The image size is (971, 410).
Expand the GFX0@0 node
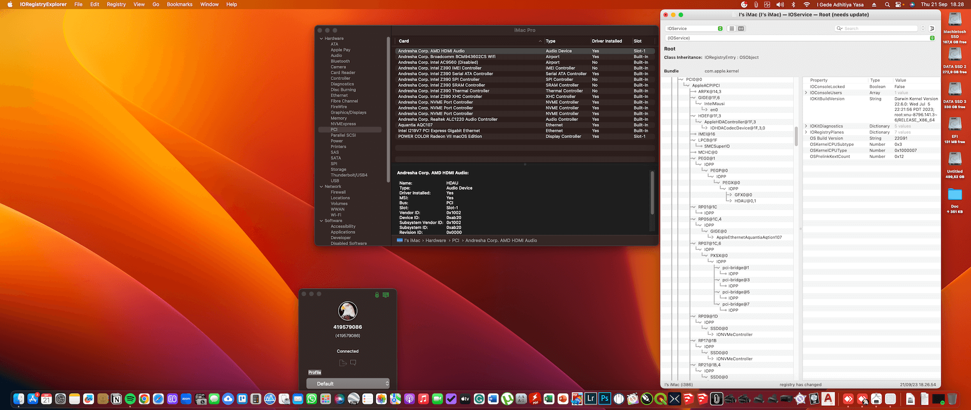pos(730,195)
